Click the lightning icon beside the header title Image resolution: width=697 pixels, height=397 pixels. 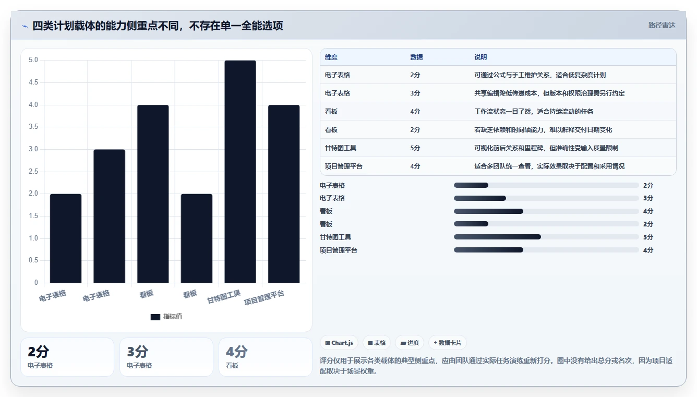coord(25,26)
